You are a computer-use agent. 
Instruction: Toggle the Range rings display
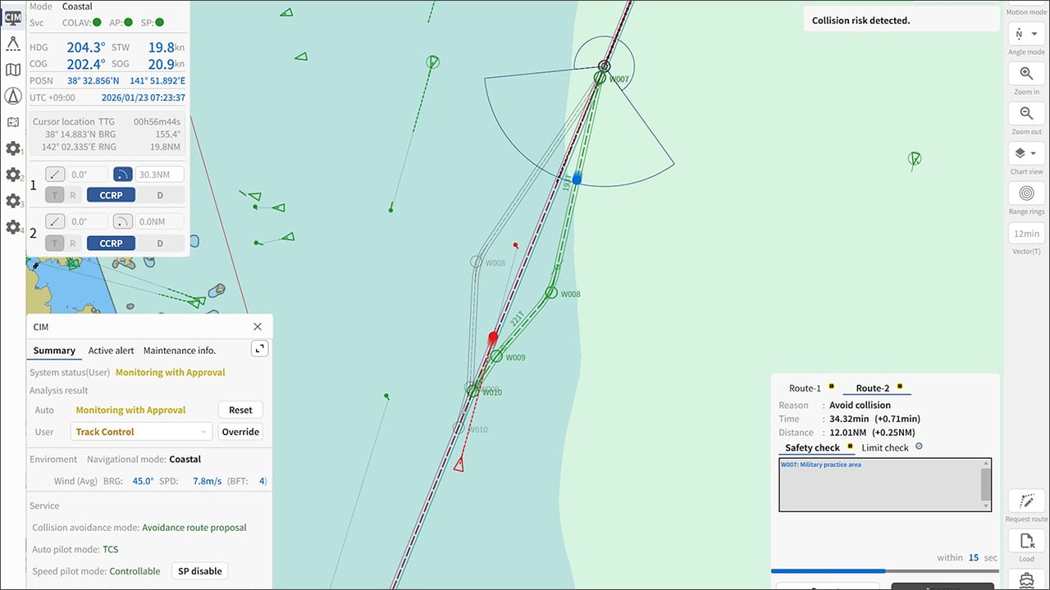click(1025, 193)
